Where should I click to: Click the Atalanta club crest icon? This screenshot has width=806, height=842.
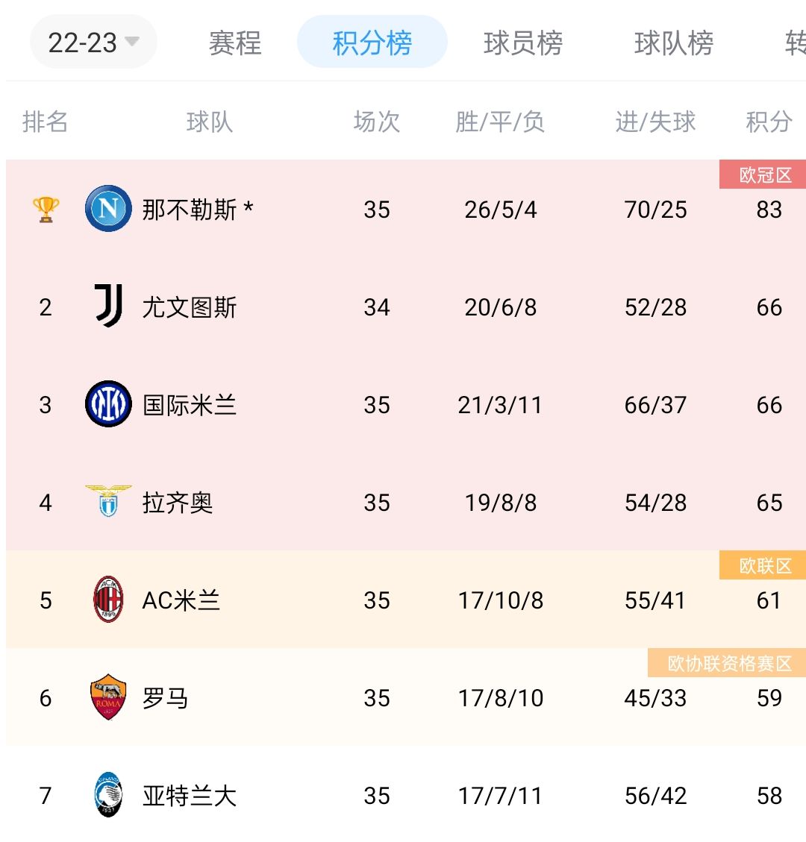point(107,796)
